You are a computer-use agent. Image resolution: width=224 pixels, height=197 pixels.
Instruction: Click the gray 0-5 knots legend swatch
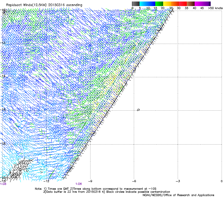coord(136,4)
